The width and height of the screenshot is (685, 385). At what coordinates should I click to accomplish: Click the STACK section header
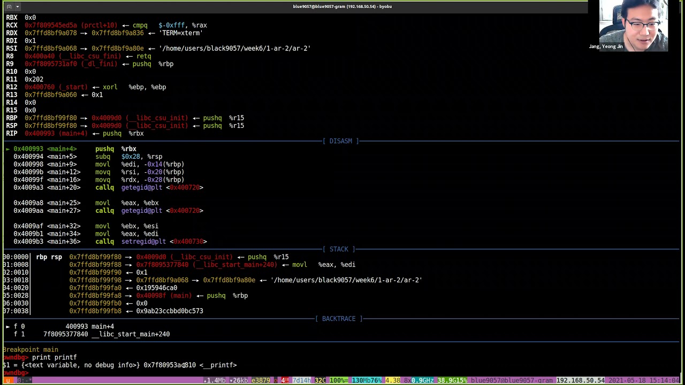point(339,249)
